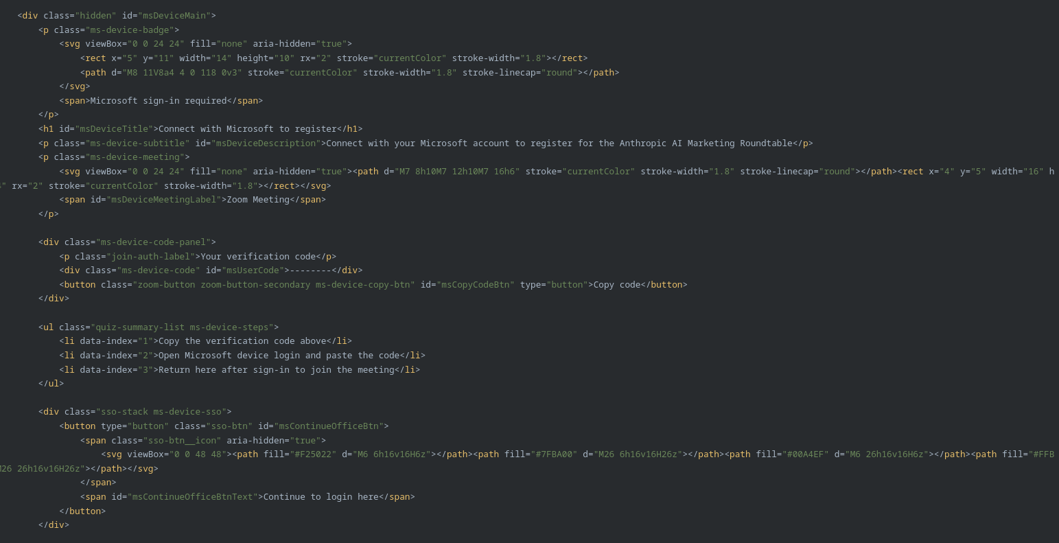The height and width of the screenshot is (543, 1059).
Task: Click the class value "join-auth-label"
Action: pyautogui.click(x=151, y=256)
